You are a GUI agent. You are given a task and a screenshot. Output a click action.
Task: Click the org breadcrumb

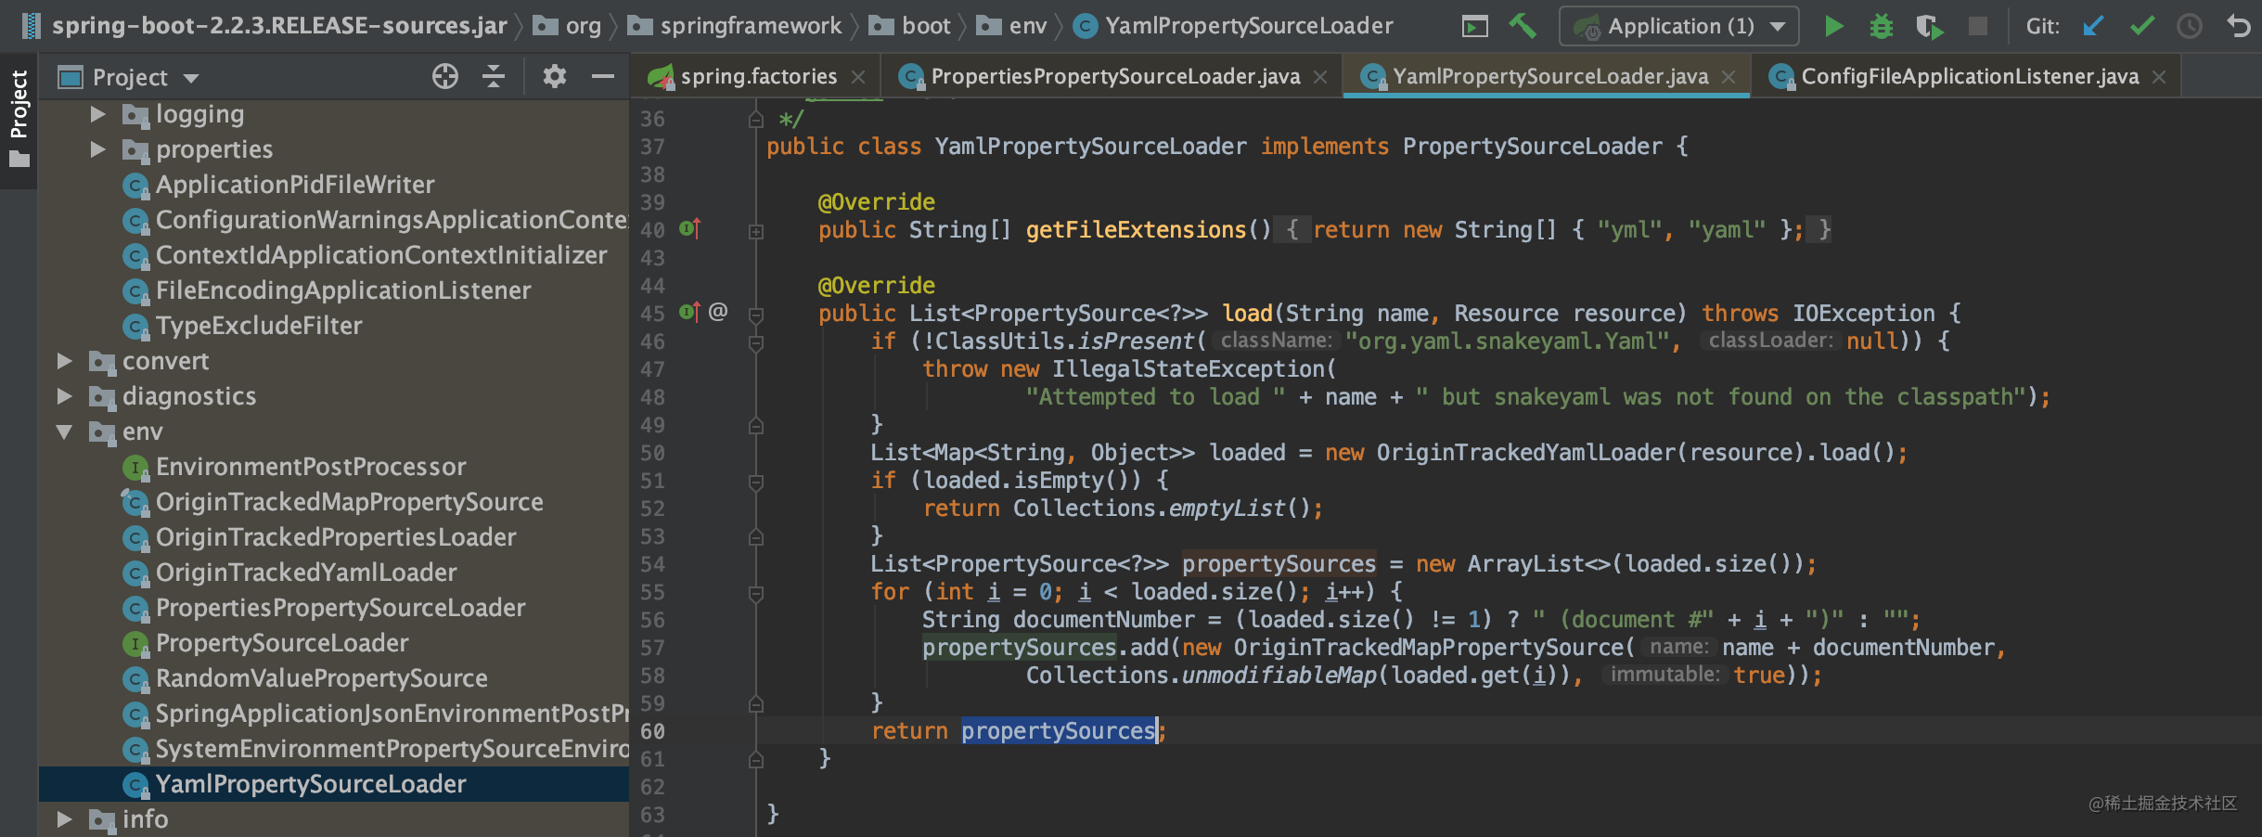(568, 26)
